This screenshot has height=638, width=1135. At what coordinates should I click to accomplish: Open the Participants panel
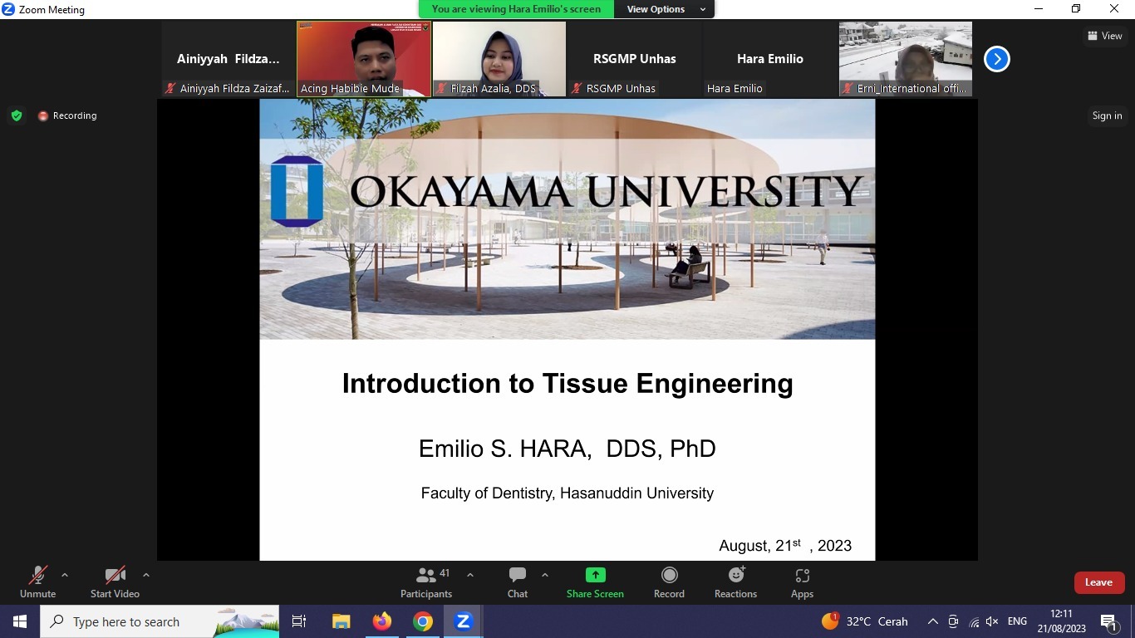pyautogui.click(x=426, y=582)
